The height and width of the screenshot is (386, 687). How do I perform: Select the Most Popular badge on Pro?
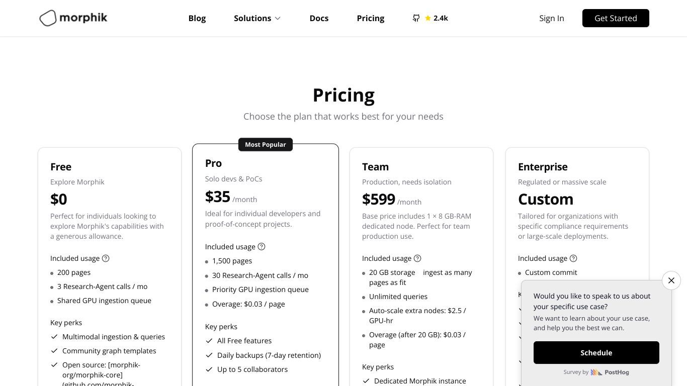[266, 144]
